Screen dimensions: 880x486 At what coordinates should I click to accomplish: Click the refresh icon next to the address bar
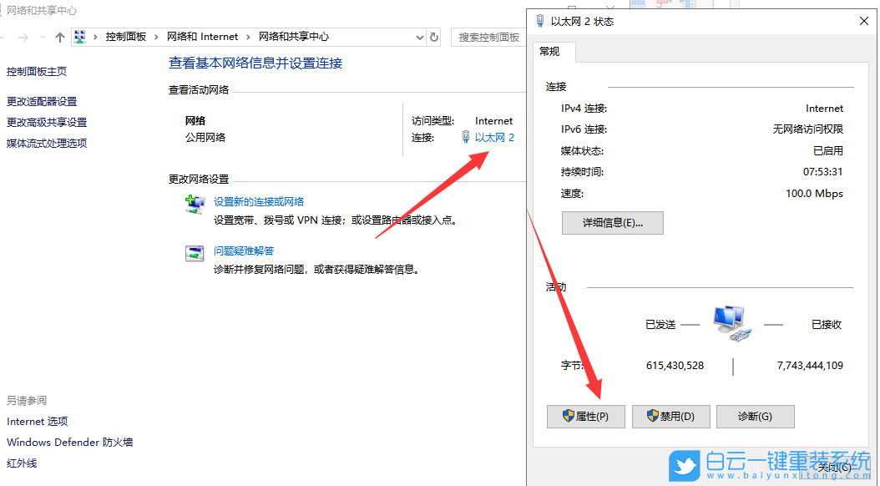tap(432, 37)
